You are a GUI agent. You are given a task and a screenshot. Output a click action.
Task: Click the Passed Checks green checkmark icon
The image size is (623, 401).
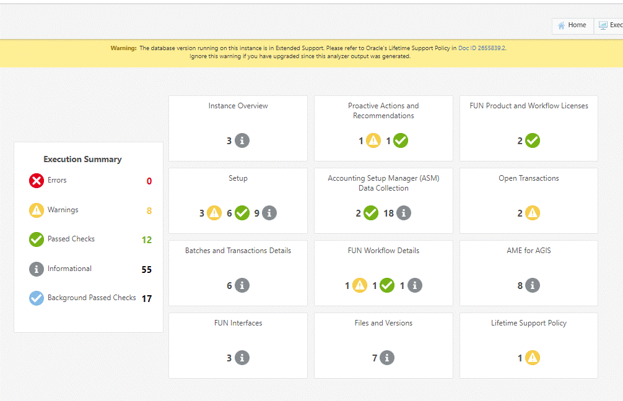tap(37, 239)
